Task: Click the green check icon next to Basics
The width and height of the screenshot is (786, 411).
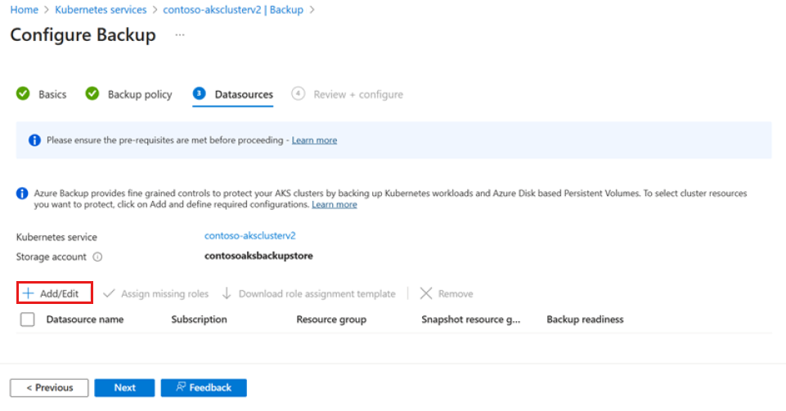Action: coord(23,94)
